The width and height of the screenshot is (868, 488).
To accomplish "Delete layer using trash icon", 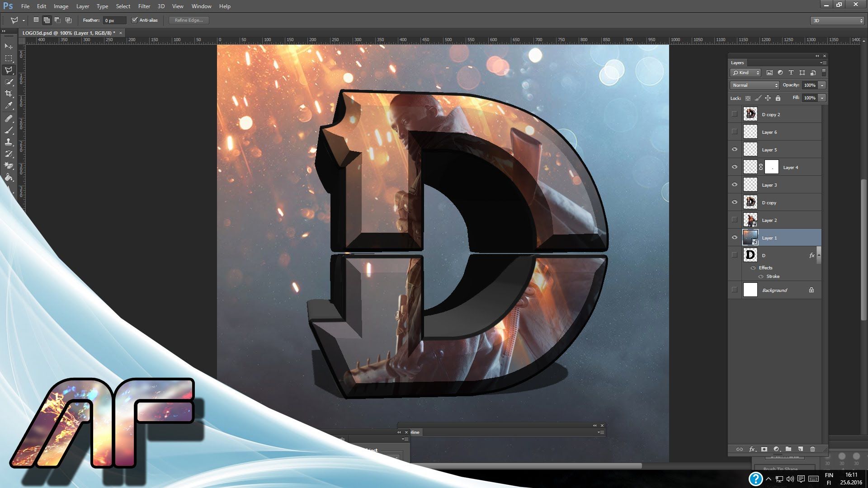I will pos(812,449).
